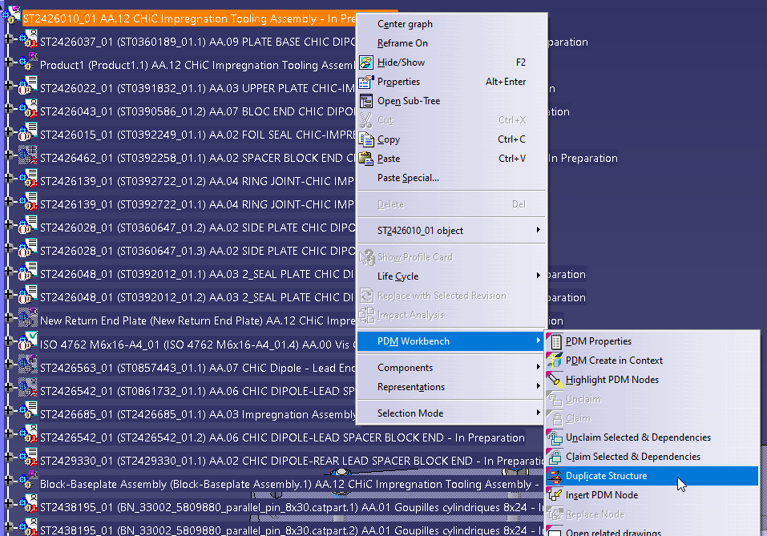Click the PDM Create in Context icon
This screenshot has height=536, width=767.
click(x=555, y=361)
